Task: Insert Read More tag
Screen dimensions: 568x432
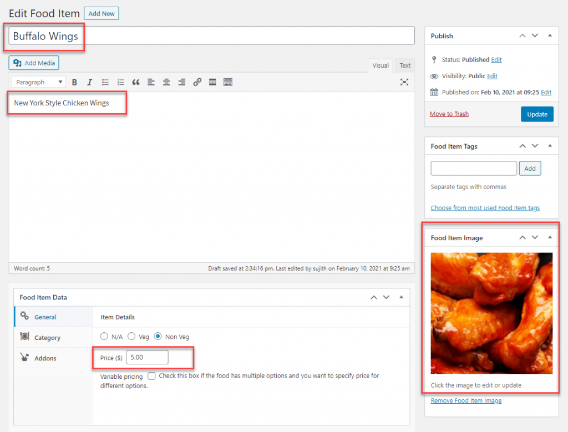Action: pos(212,82)
